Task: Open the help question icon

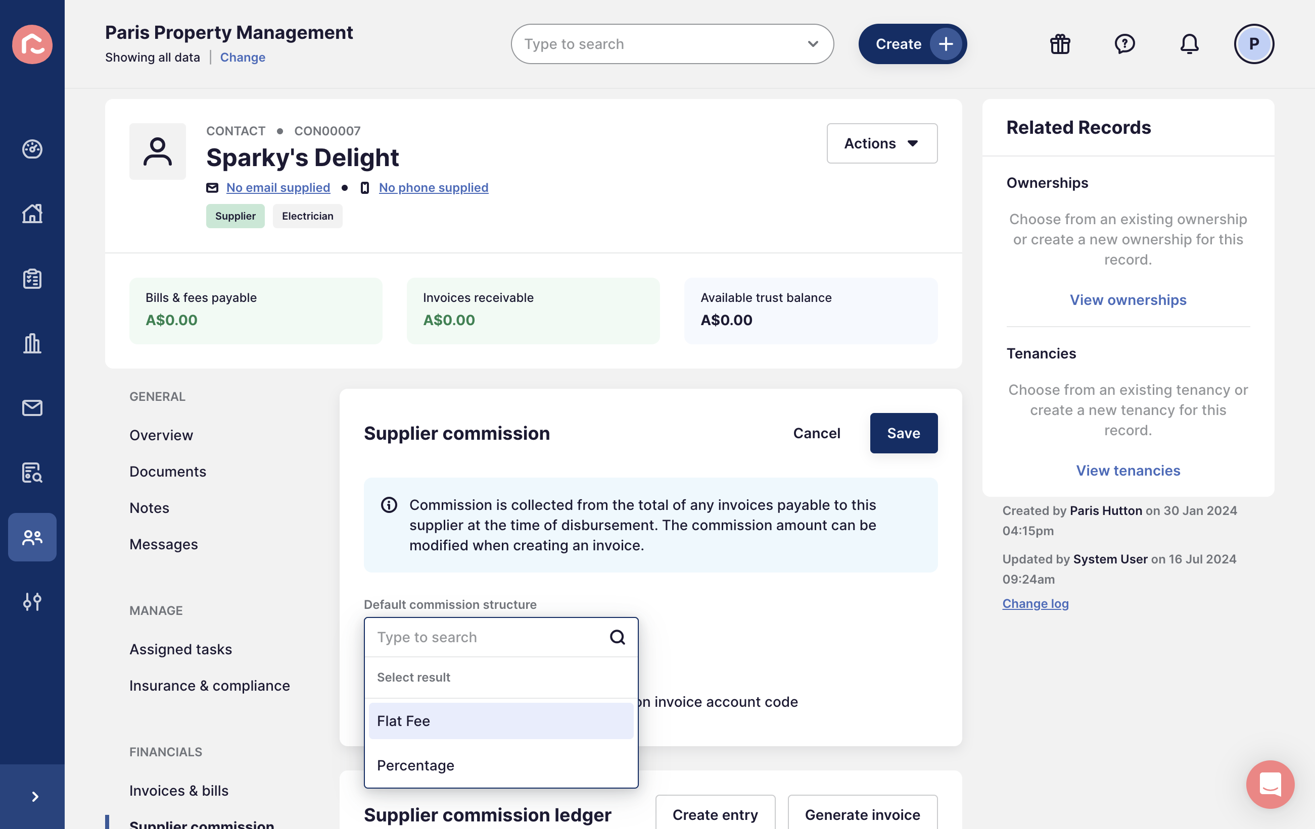Action: tap(1124, 44)
